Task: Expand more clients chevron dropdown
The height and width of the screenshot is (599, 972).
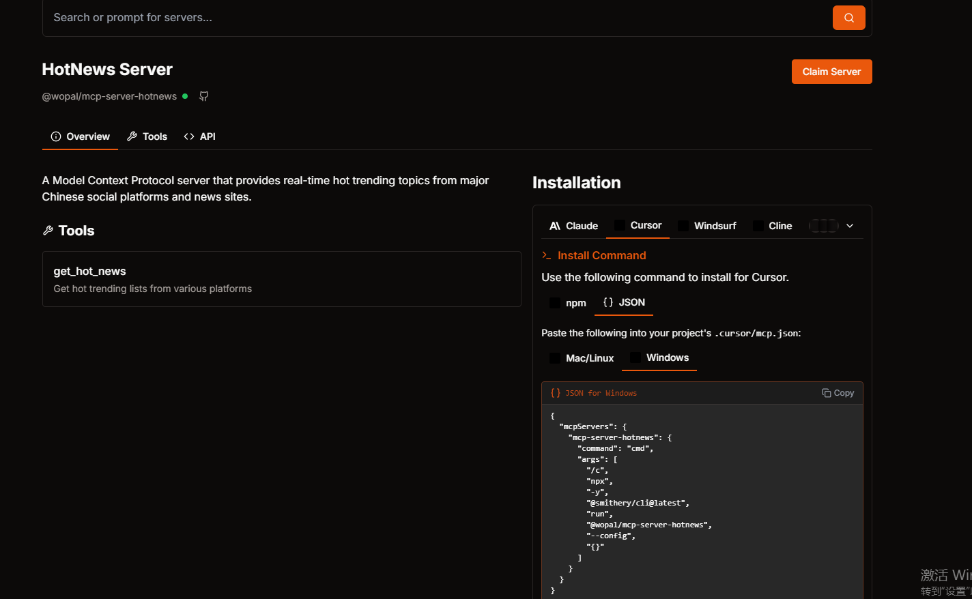Action: [x=850, y=226]
